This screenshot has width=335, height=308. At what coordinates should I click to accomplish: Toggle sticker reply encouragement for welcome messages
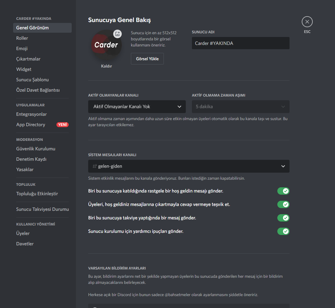pyautogui.click(x=283, y=204)
